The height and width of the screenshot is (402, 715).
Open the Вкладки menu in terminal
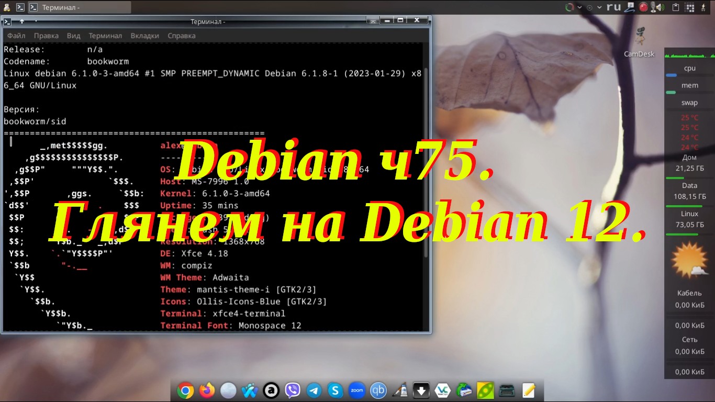[x=145, y=36]
